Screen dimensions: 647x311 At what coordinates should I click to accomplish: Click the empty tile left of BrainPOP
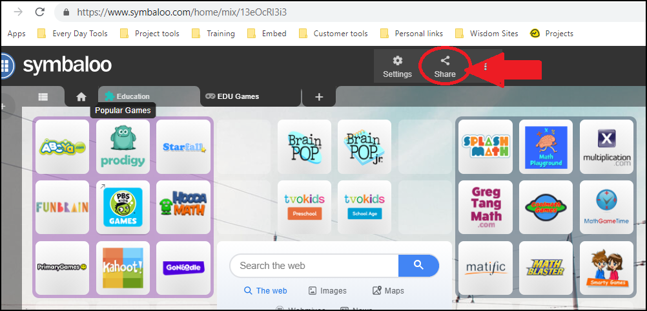(244, 147)
